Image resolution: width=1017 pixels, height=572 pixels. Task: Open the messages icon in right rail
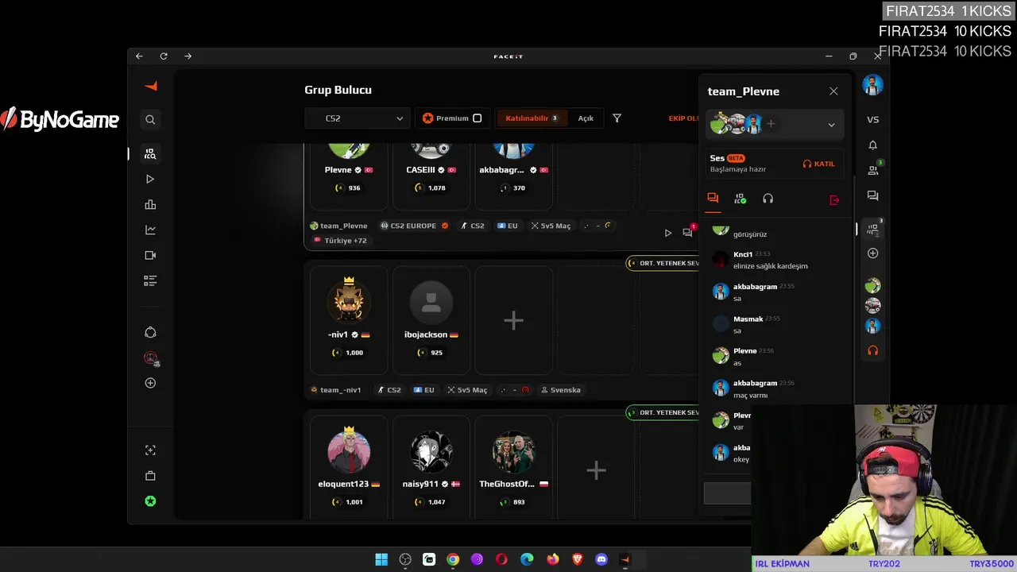[x=872, y=196]
